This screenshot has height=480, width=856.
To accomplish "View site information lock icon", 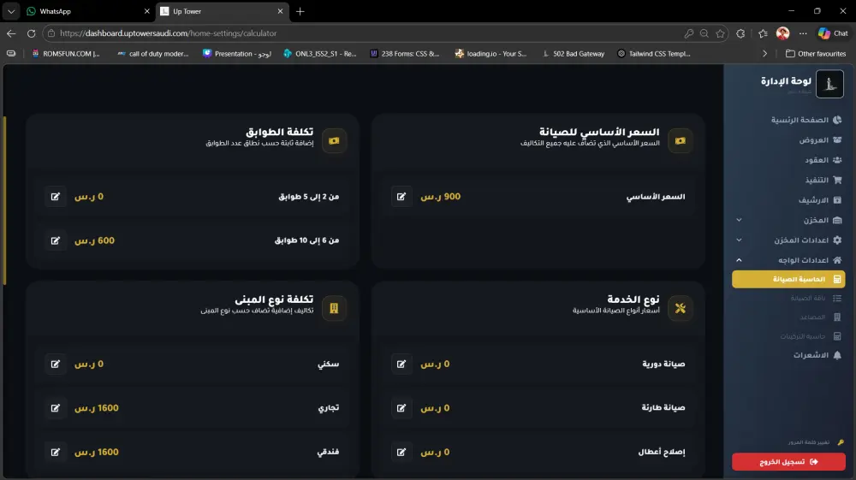I will pyautogui.click(x=51, y=33).
